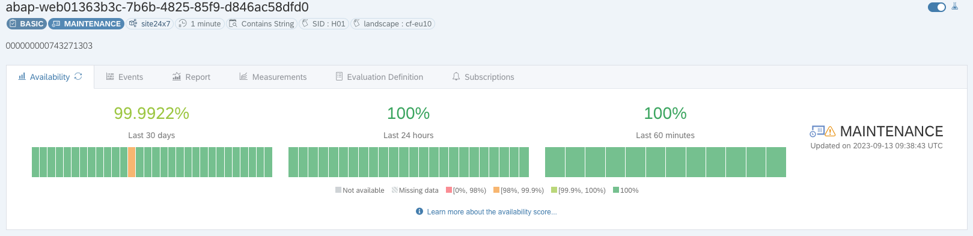Click the BASIC tag badge
973x236 pixels.
(x=26, y=24)
